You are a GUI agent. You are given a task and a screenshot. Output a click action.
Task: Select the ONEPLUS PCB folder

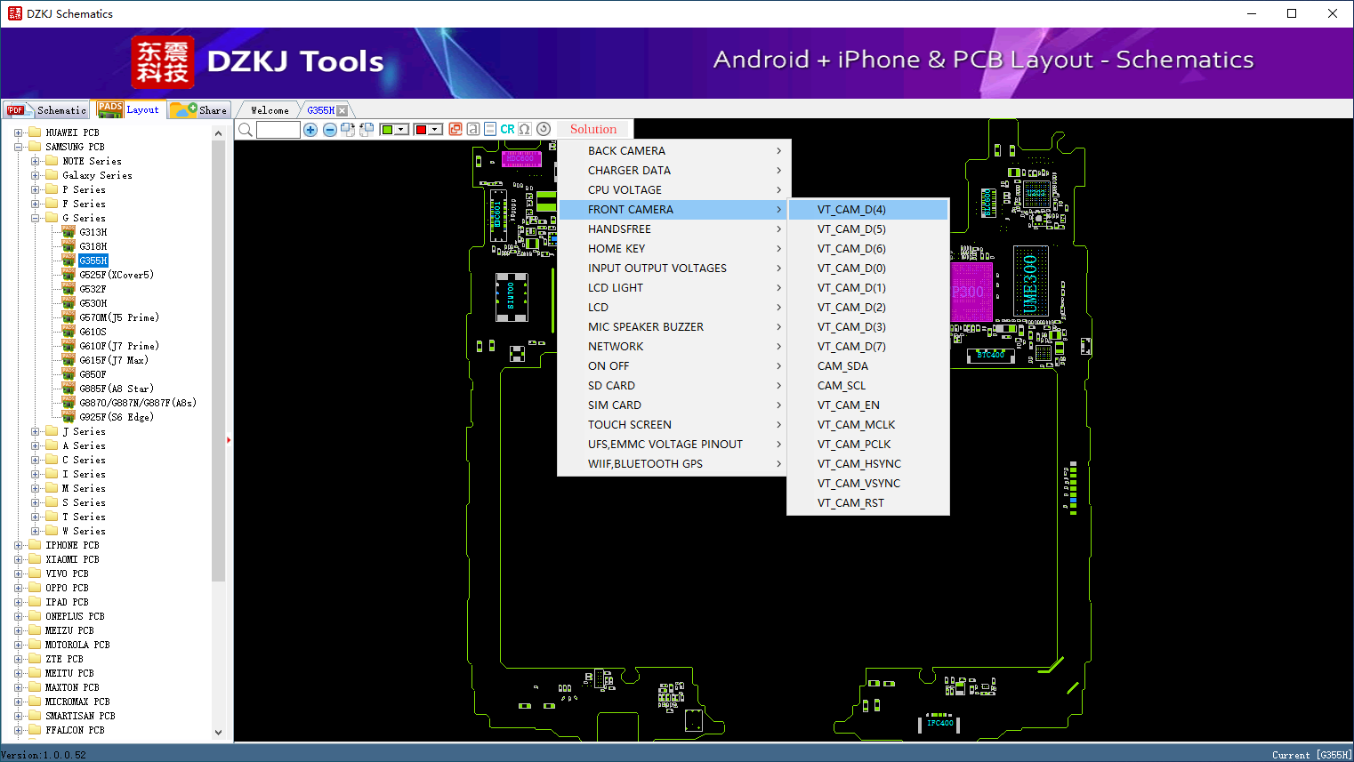click(x=75, y=616)
